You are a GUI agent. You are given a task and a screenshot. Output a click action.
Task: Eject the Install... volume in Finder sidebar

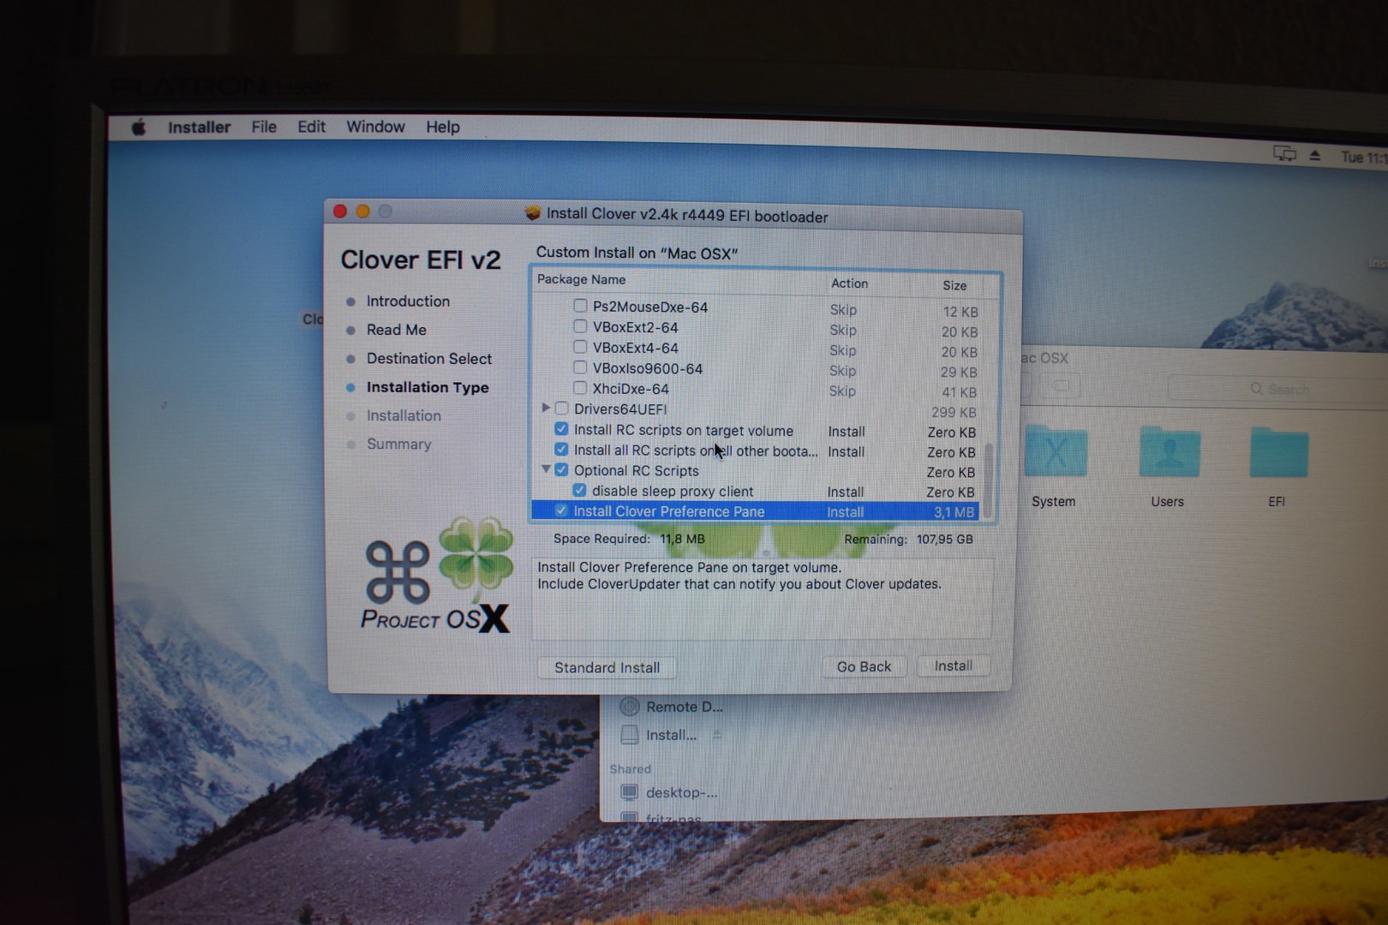(716, 735)
